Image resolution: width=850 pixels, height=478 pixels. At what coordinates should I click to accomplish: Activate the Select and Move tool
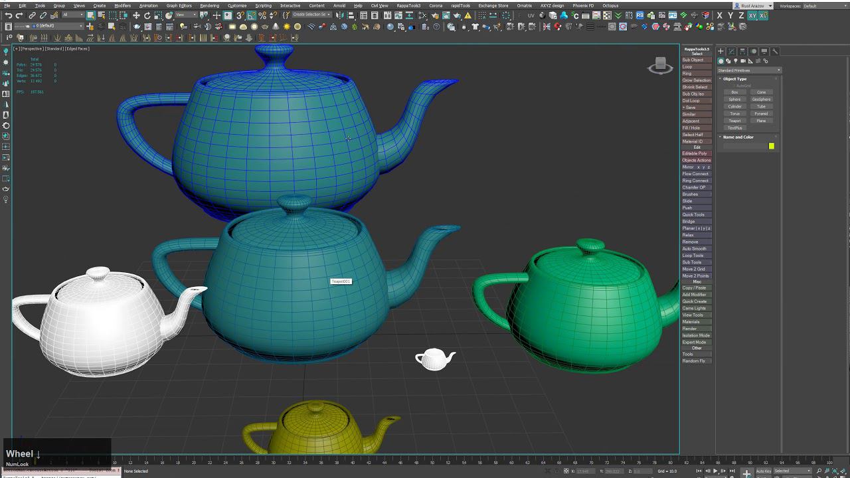click(136, 15)
